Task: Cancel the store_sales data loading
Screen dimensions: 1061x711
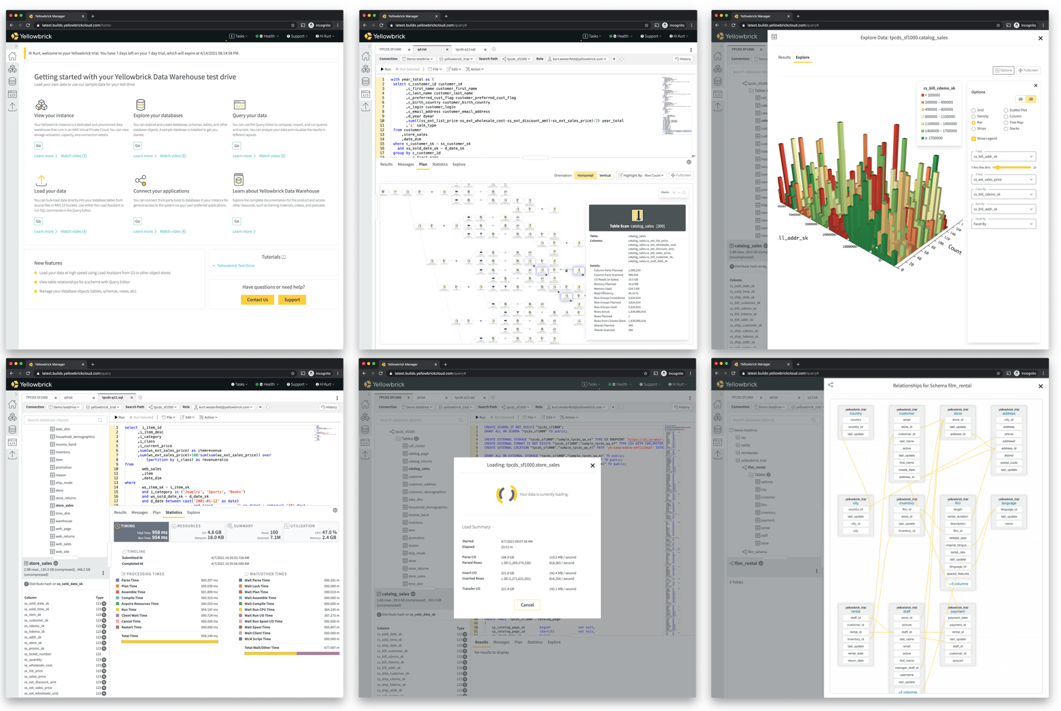Action: pos(527,605)
